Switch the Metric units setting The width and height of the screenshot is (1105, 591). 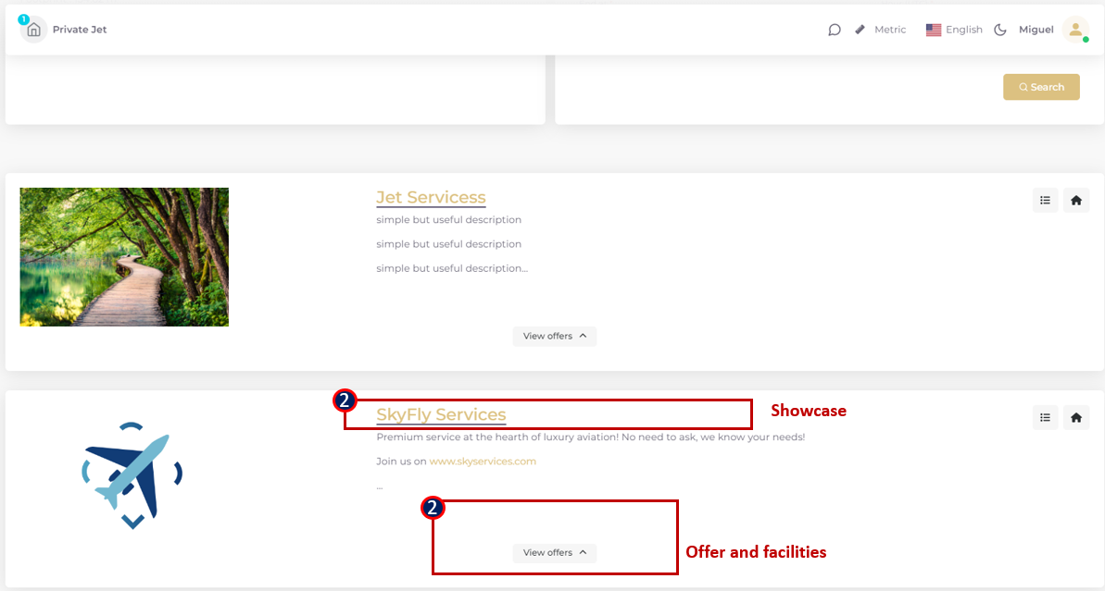pyautogui.click(x=890, y=30)
